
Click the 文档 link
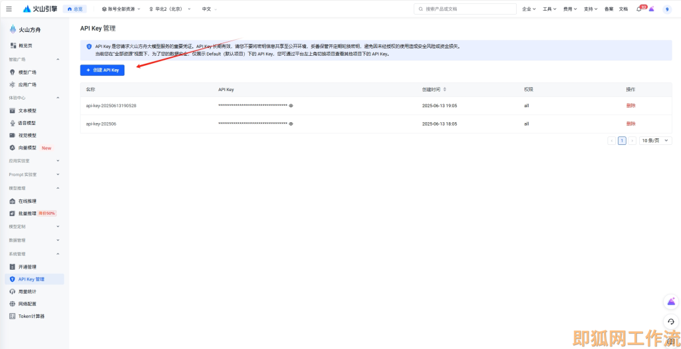[623, 9]
